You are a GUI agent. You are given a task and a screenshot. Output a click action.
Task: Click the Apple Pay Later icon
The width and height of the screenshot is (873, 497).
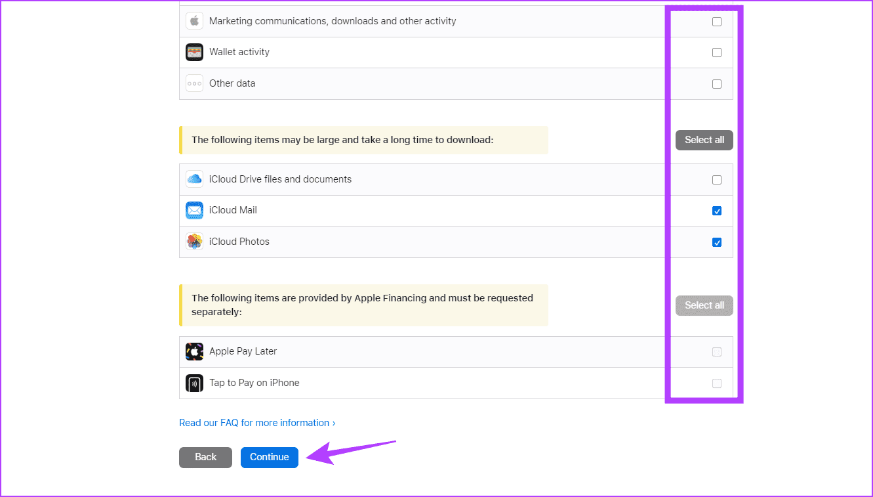tap(194, 351)
